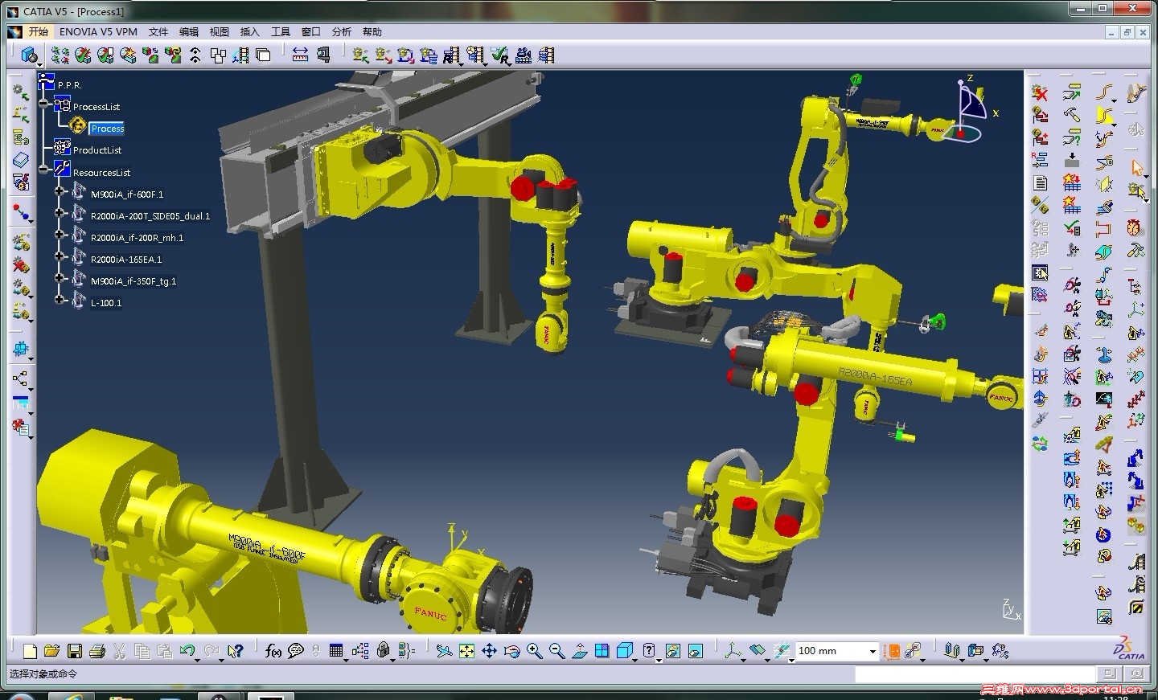Save the document with the floppy icon

tap(75, 651)
